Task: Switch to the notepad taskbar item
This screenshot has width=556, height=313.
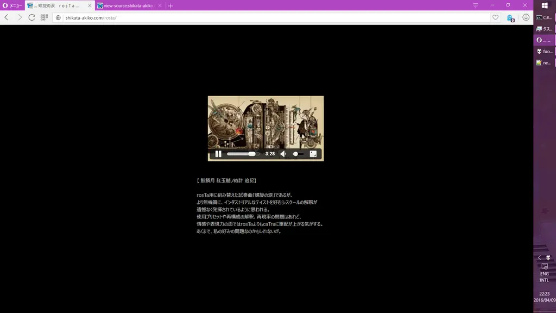Action: pos(545,63)
